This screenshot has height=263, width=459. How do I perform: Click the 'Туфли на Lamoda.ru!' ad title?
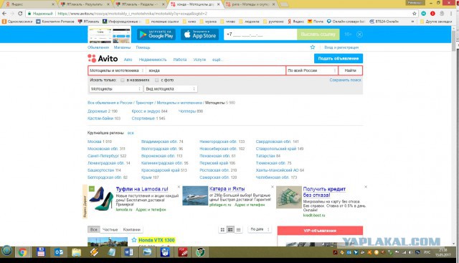click(x=142, y=189)
